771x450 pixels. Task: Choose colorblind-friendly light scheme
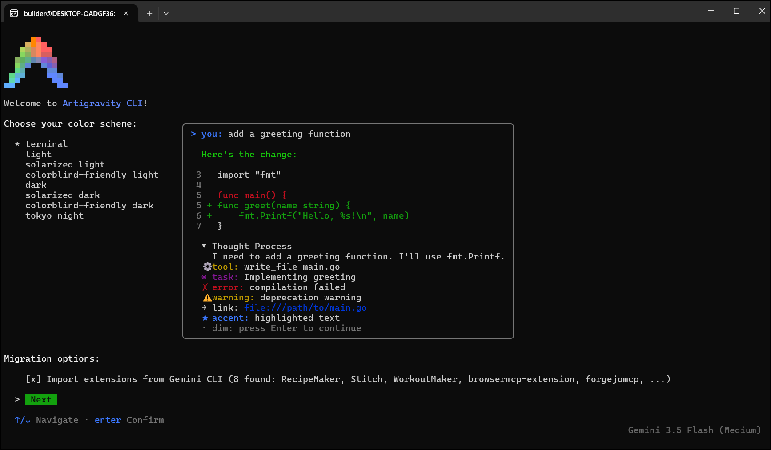[x=92, y=175]
